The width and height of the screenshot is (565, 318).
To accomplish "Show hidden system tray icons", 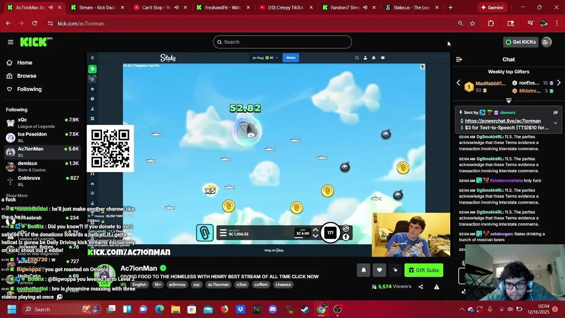I will click(462, 309).
